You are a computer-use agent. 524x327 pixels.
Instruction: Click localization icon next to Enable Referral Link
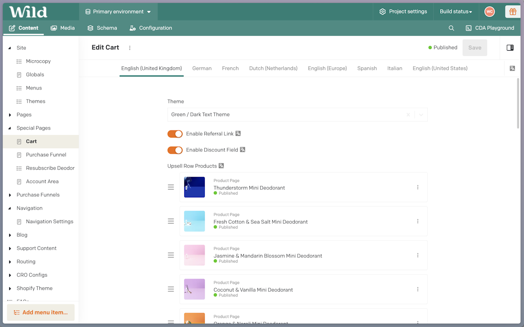[238, 134]
